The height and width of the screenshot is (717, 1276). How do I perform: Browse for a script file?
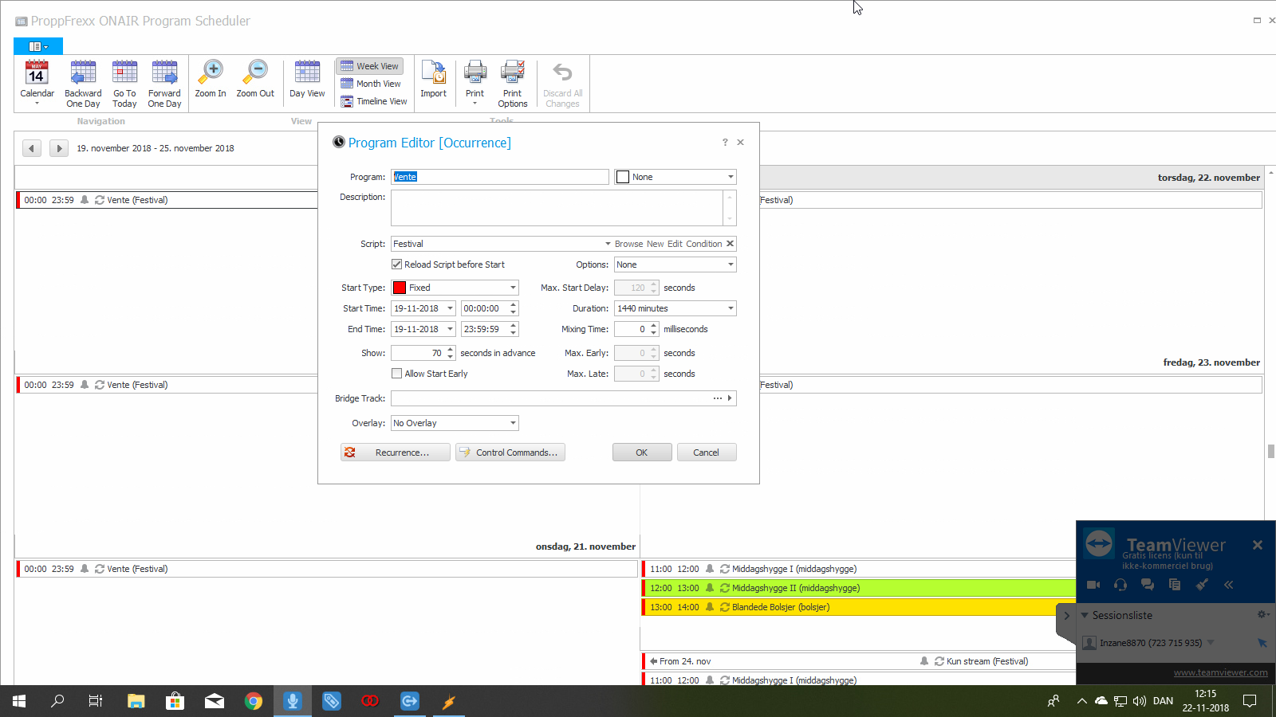(x=628, y=244)
